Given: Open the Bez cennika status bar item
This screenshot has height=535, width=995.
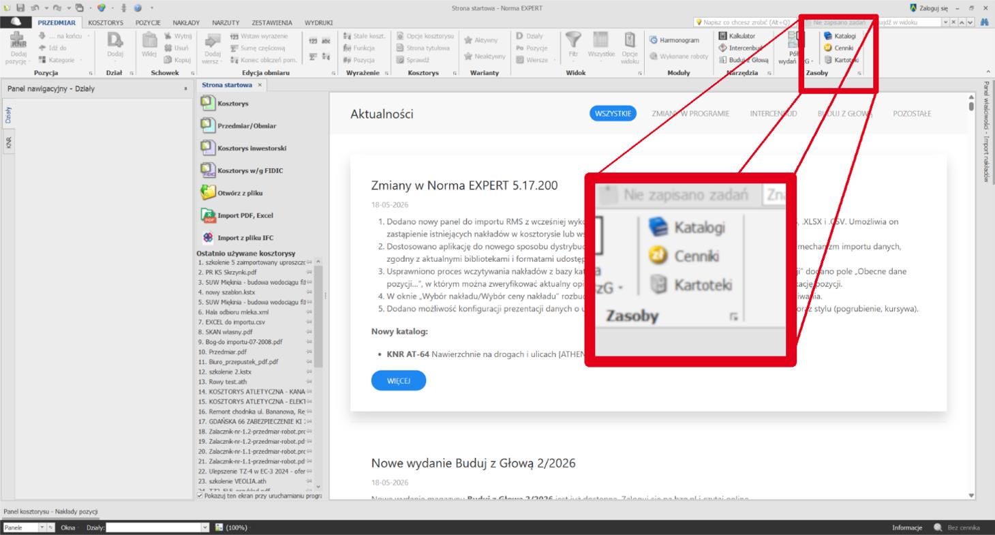Looking at the screenshot, I should 957,528.
